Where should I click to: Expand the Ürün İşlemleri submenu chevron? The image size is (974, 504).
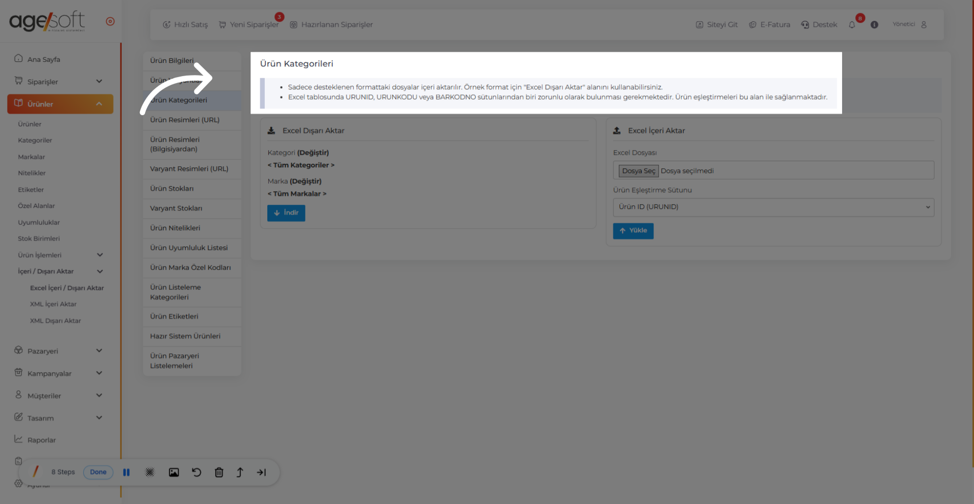point(100,255)
